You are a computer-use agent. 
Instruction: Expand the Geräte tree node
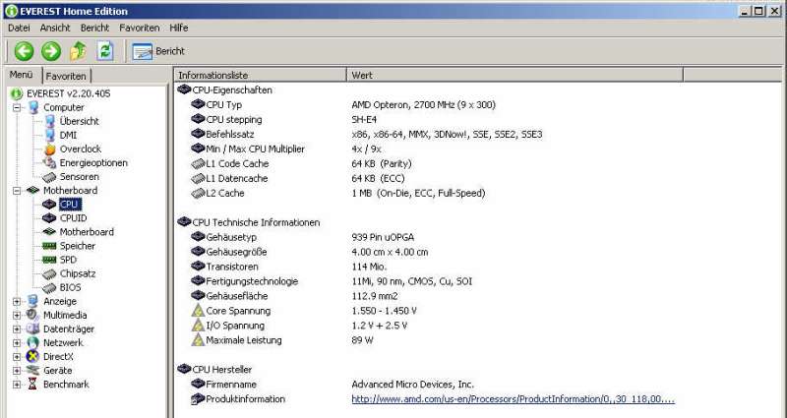click(17, 371)
